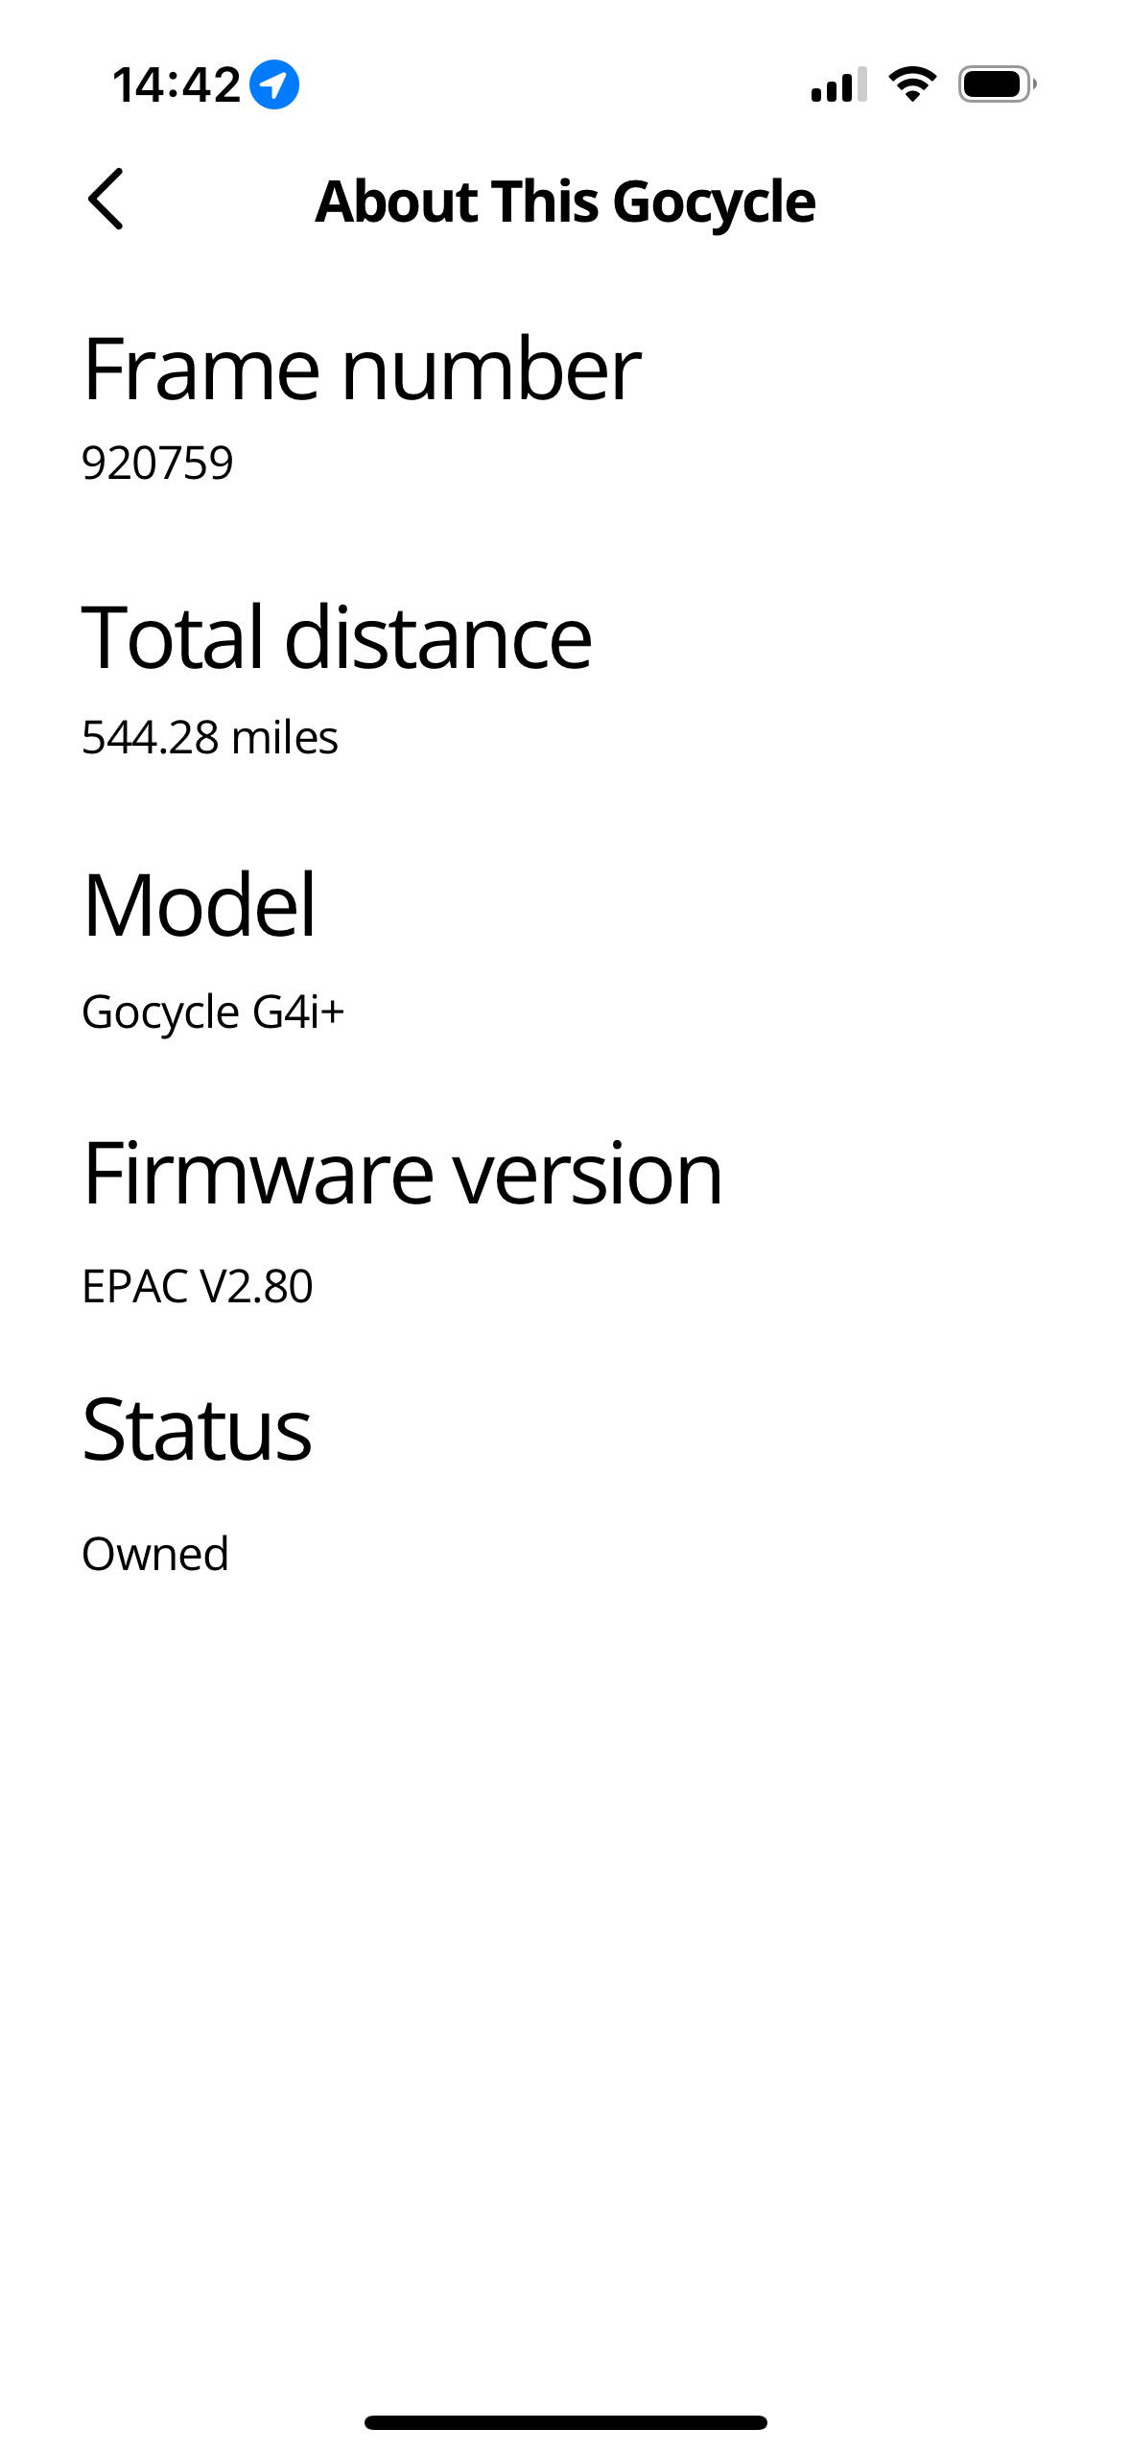
Task: Tap the Owned status value
Action: pos(155,1554)
